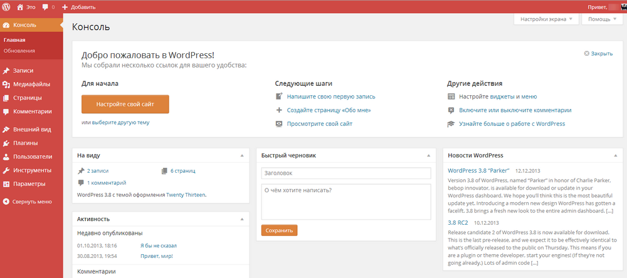Screen dimensions: 627x278
Task: Open the Помощь dropdown
Action: [x=602, y=19]
